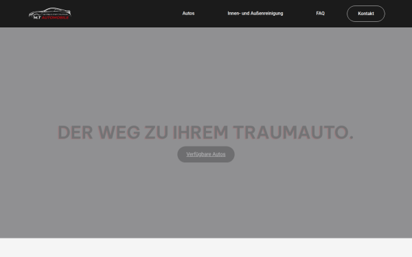412x257 pixels.
Task: Open Innen- und Außenreinigung page
Action: [x=255, y=14]
